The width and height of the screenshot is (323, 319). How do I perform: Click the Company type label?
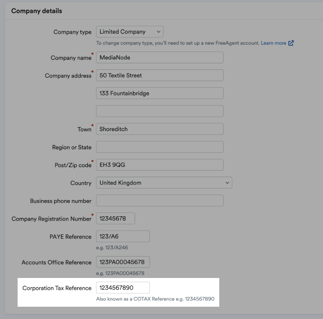[72, 32]
